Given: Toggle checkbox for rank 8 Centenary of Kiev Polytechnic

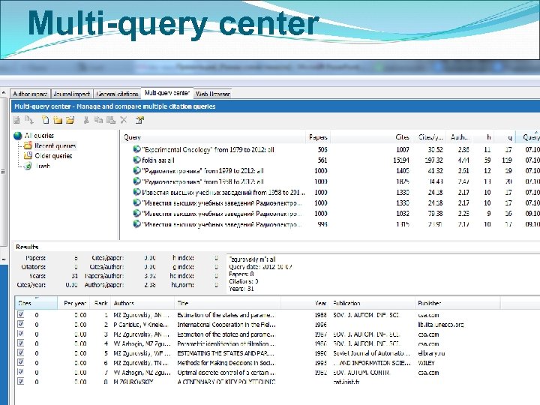Looking at the screenshot, I should 21,381.
